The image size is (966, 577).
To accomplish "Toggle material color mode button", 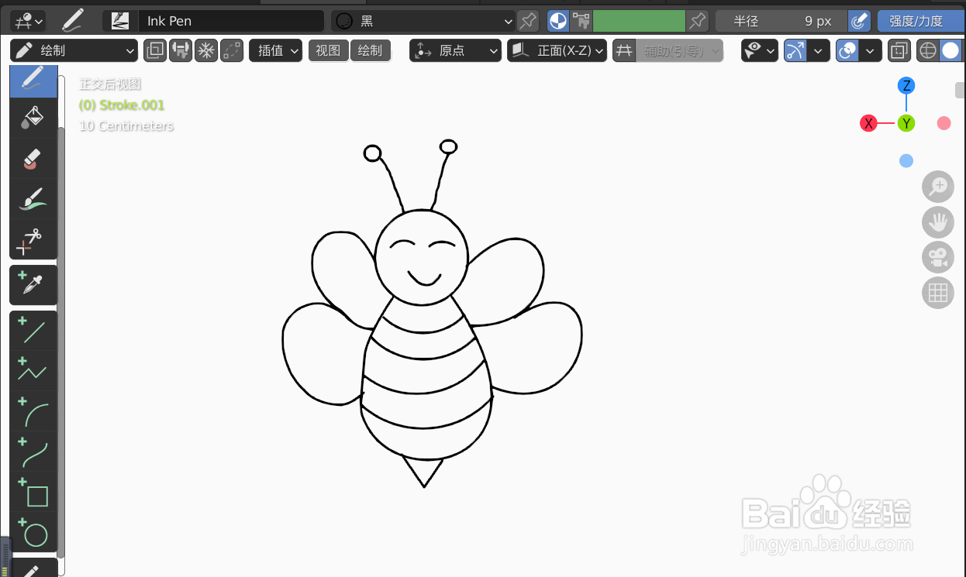I will tap(558, 21).
